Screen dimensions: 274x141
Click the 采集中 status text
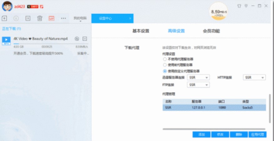83,53
